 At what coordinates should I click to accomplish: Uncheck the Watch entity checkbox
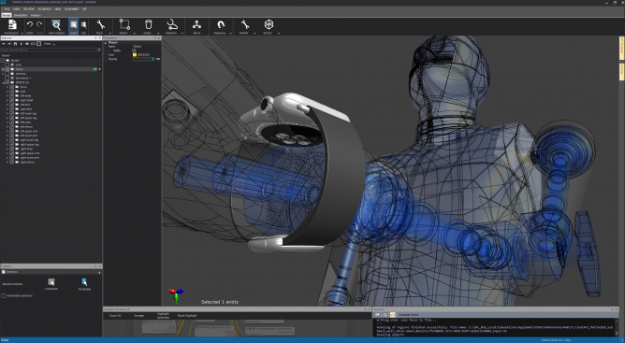click(7, 69)
